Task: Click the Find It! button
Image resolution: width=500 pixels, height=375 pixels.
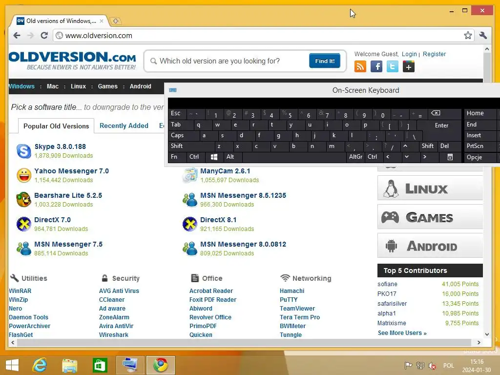Action: pyautogui.click(x=325, y=61)
